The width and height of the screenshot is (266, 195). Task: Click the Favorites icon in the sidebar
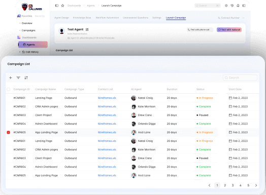(19, 16)
